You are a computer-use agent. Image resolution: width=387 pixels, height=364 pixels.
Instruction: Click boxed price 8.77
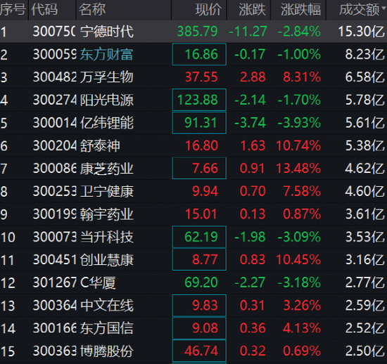pos(199,260)
